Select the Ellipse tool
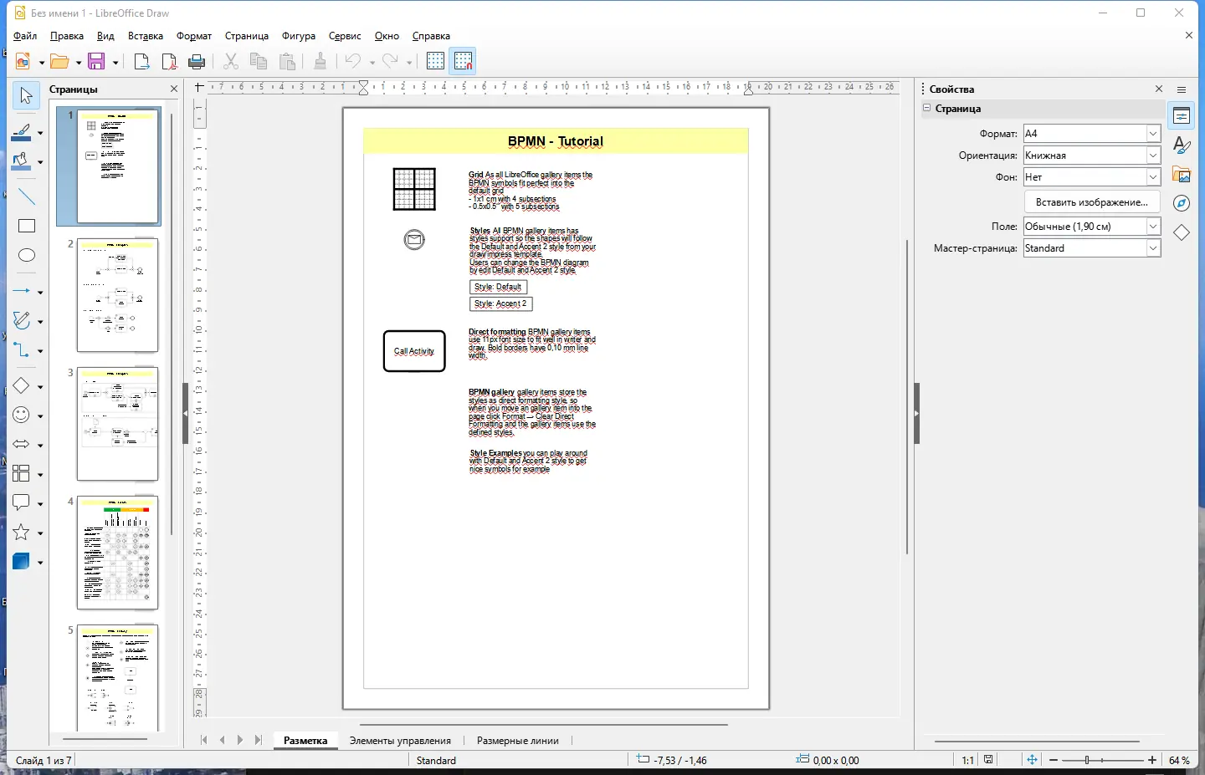This screenshot has height=775, width=1205. [27, 255]
